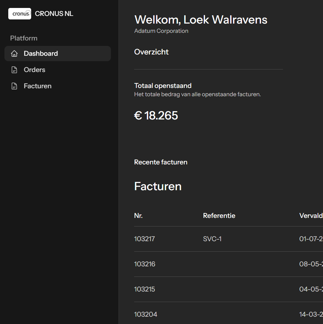Click the document icon beside Orders

14,69
